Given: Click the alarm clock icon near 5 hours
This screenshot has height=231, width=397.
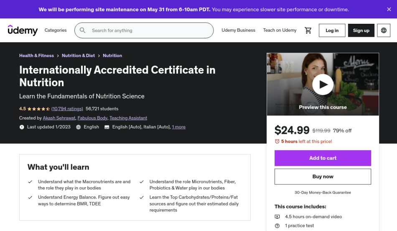Looking at the screenshot, I should [x=277, y=141].
